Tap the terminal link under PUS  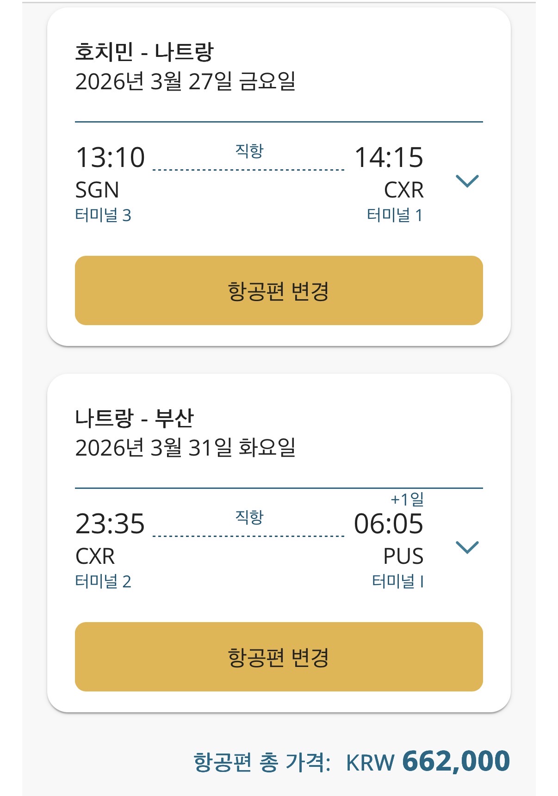tap(397, 581)
